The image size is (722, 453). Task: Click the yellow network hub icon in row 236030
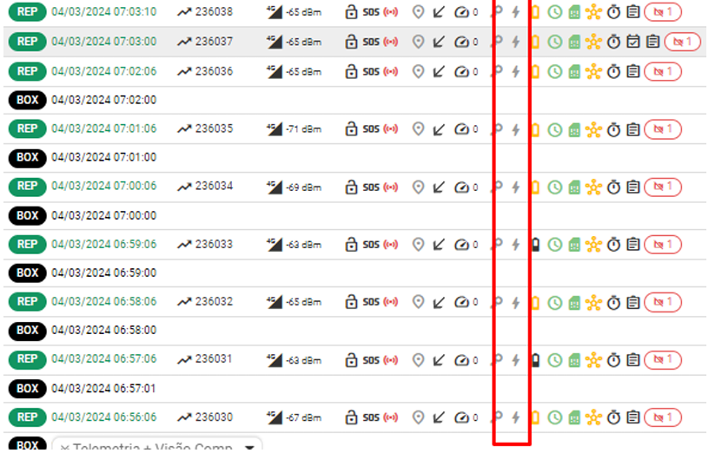(x=593, y=417)
